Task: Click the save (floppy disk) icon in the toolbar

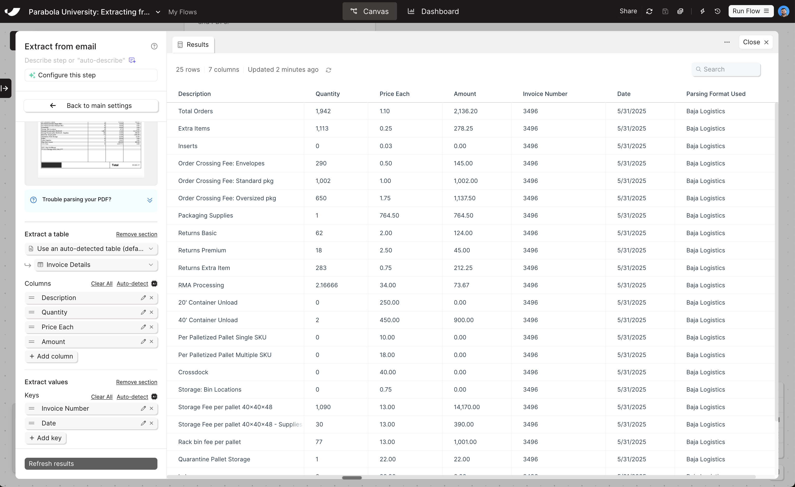Action: tap(665, 11)
